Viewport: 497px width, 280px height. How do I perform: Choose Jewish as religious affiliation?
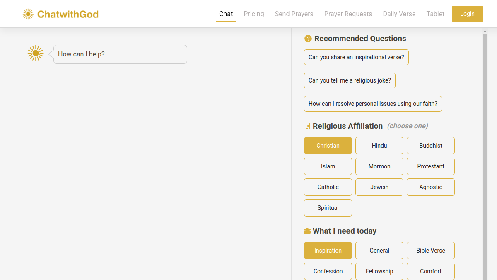point(379,187)
